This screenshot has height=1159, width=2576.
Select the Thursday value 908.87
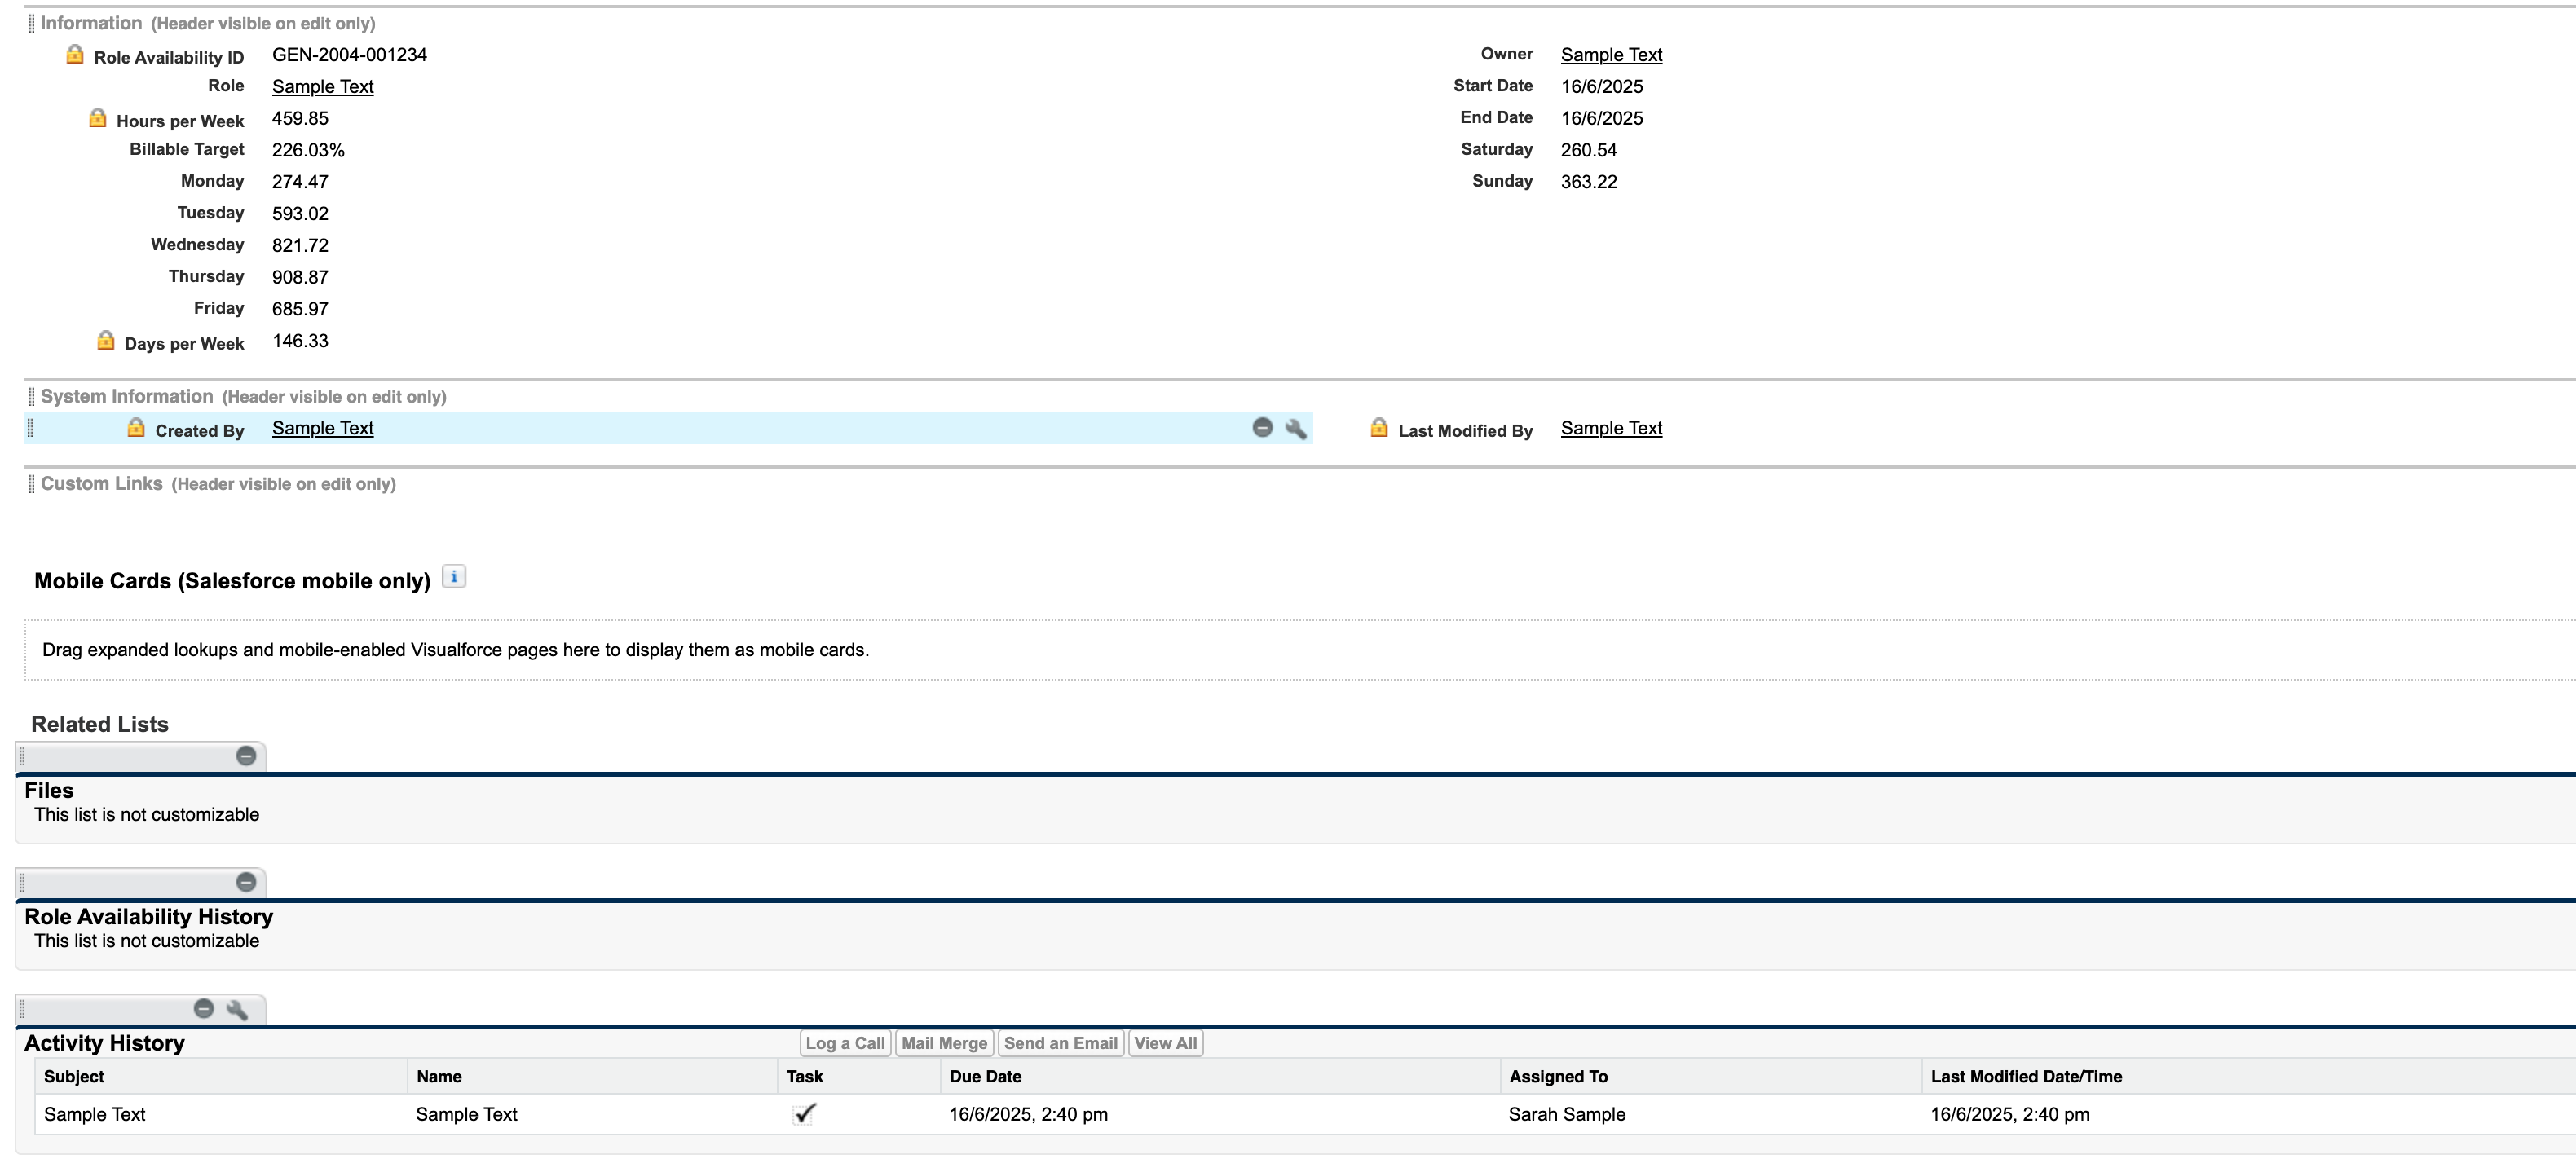(300, 277)
